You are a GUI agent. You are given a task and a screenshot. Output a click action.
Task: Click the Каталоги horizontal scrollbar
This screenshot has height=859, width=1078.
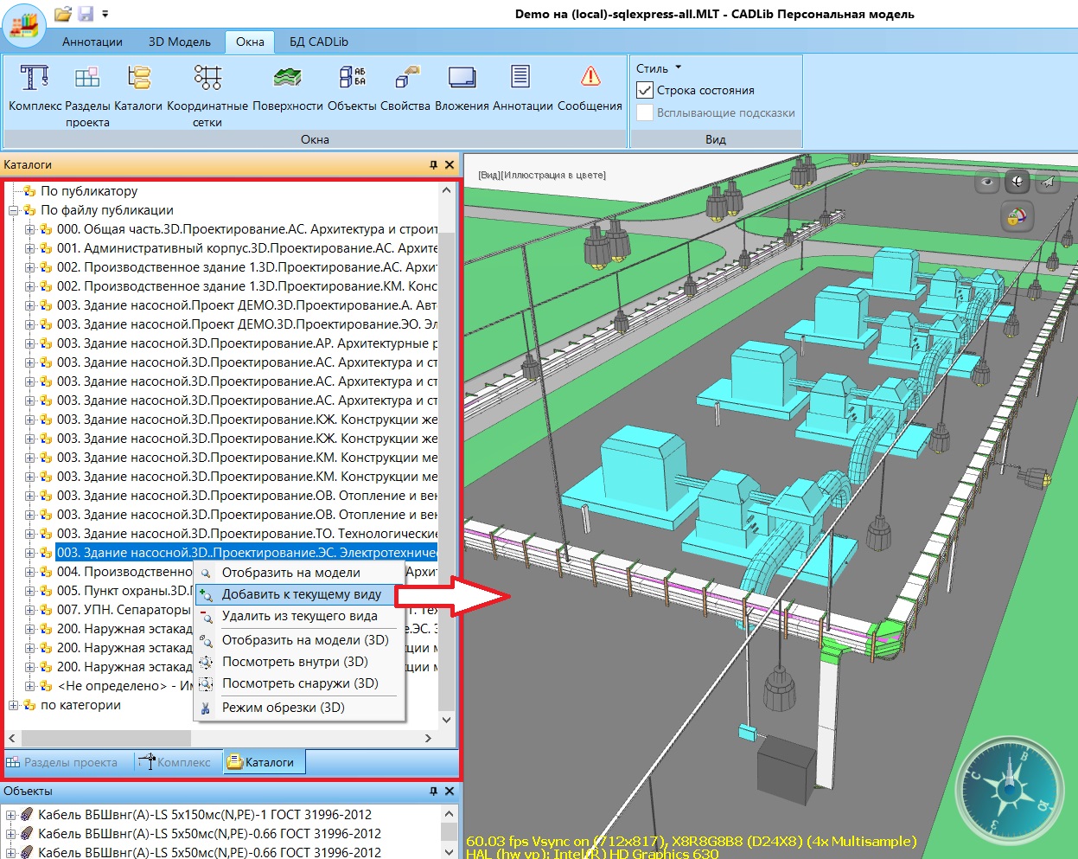coord(105,738)
